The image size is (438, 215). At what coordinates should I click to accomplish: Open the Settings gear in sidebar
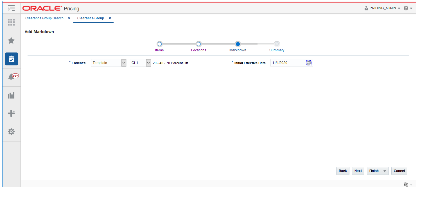pyautogui.click(x=11, y=132)
